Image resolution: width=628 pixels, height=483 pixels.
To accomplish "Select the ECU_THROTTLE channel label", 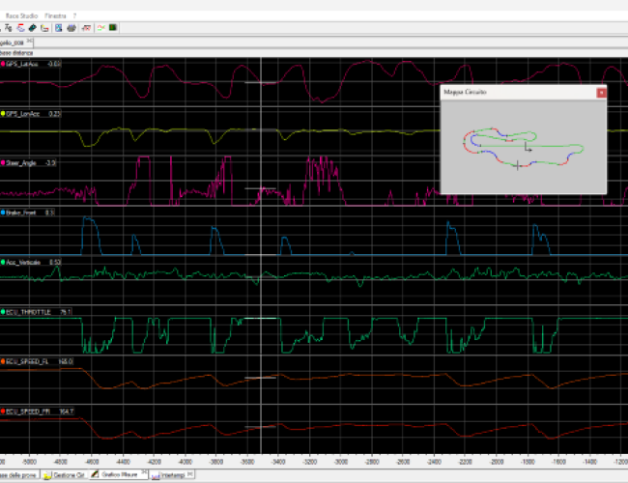I will click(30, 312).
